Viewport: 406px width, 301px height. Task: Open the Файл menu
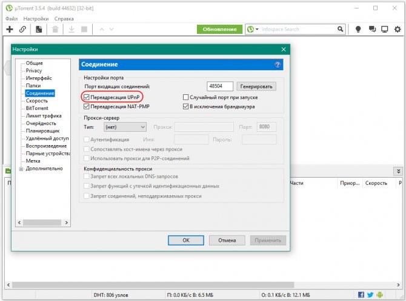pyautogui.click(x=12, y=19)
